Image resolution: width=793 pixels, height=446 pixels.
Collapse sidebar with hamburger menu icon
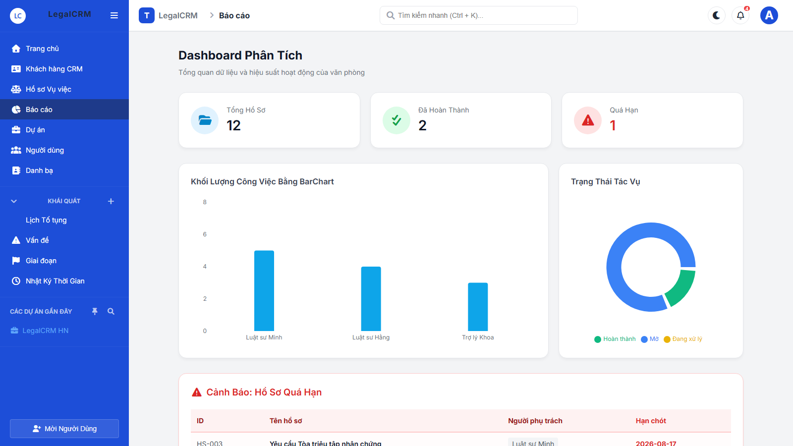click(114, 15)
